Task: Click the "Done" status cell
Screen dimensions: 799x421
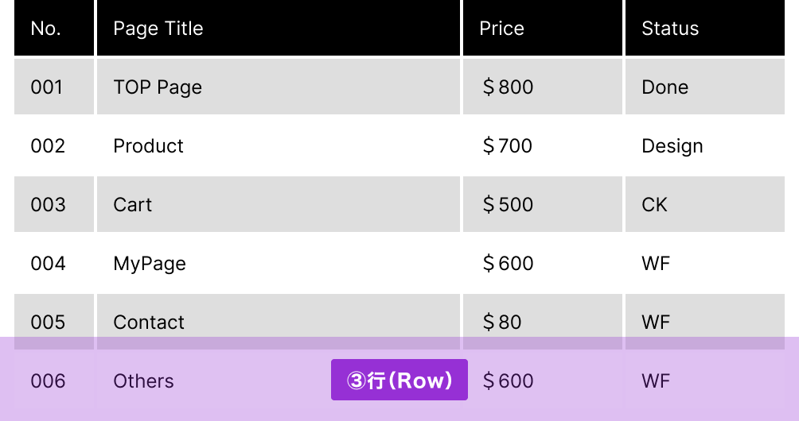Action: 665,87
